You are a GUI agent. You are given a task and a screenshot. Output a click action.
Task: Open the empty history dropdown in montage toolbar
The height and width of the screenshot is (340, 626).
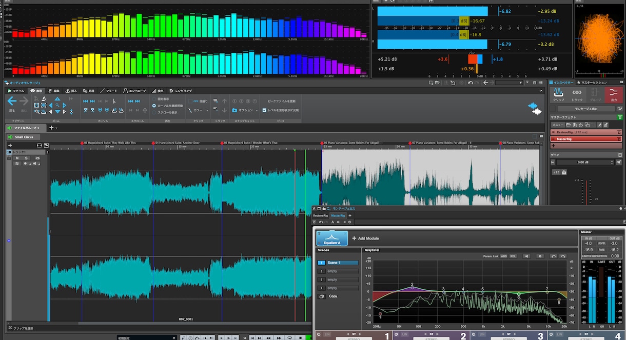(x=509, y=83)
